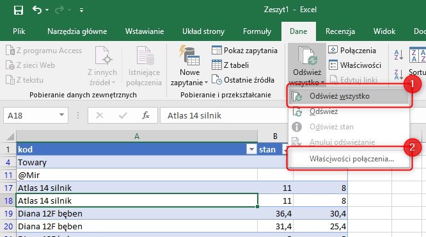Click value 31,4 in row 20

click(276, 226)
